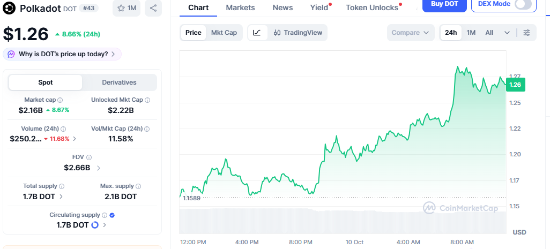This screenshot has width=550, height=249.
Task: Open the Markets tab
Action: tap(240, 7)
